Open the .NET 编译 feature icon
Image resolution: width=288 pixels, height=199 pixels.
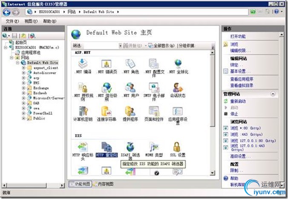(83, 66)
